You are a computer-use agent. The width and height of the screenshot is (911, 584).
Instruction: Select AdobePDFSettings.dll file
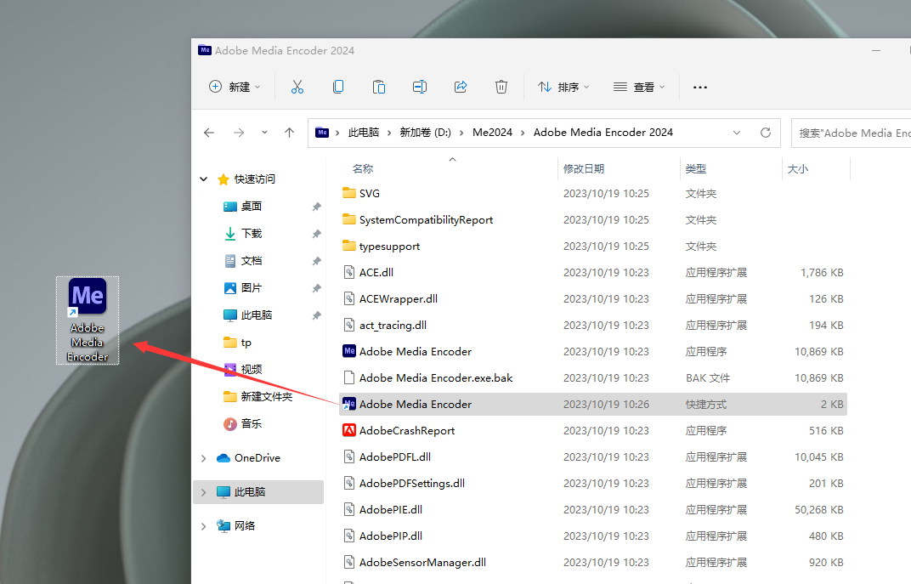(412, 484)
